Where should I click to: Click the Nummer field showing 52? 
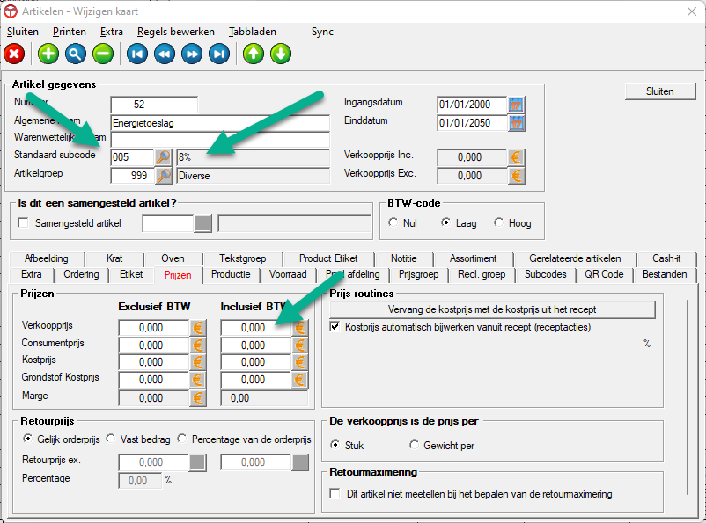154,105
